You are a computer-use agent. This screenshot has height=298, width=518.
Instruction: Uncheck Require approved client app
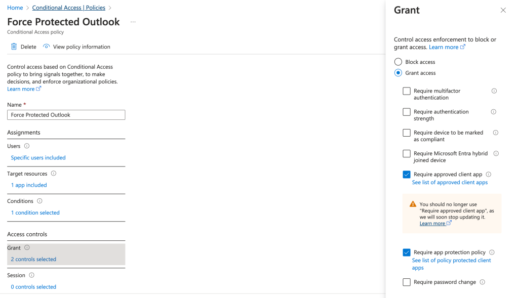407,175
